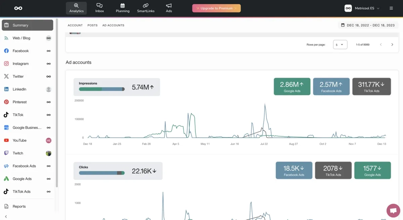Open the hamburger menu at top right
The height and width of the screenshot is (220, 403).
391,8
